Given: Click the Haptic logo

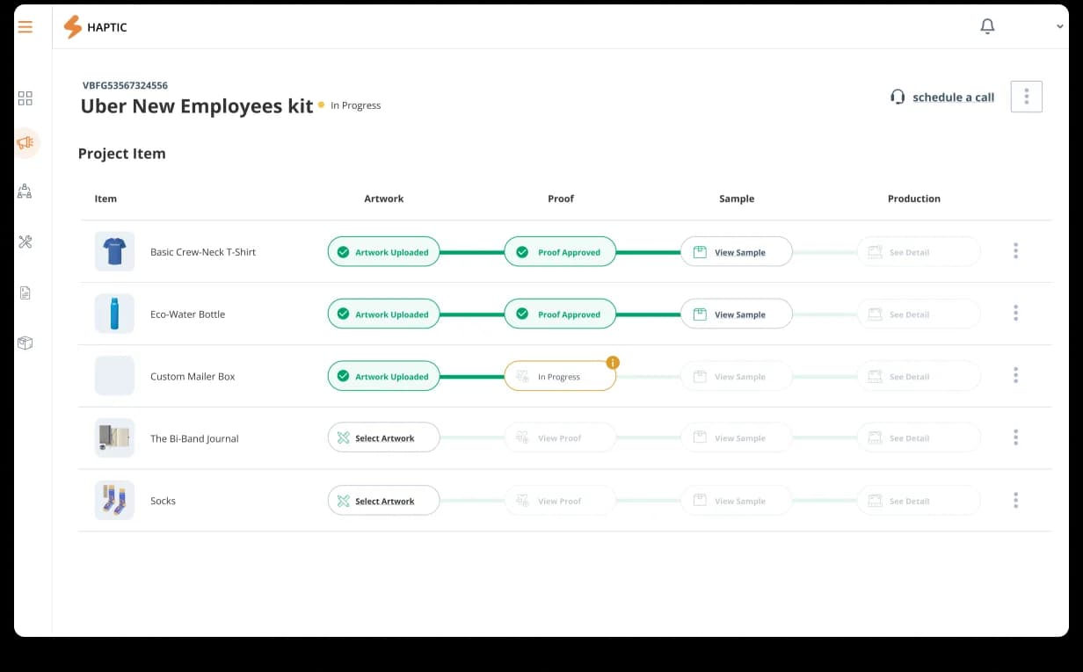Looking at the screenshot, I should pyautogui.click(x=95, y=27).
